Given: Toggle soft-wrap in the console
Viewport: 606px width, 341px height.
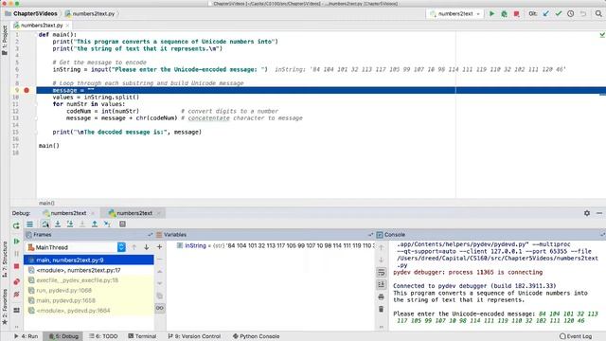Looking at the screenshot, I should 381,273.
